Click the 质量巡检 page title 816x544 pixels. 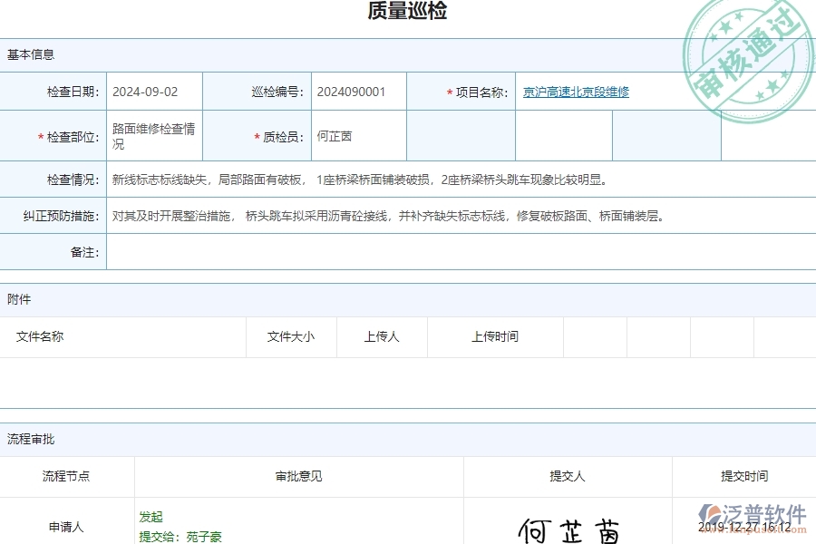408,12
